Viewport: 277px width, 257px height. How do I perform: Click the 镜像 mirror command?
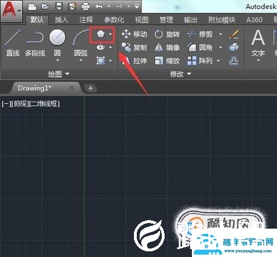(x=167, y=47)
